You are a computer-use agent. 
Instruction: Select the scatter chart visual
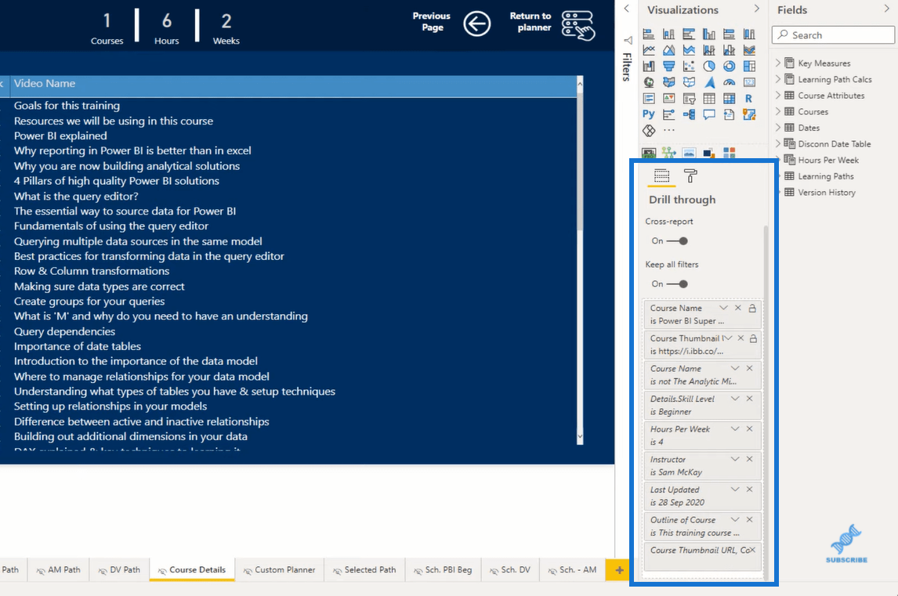coord(689,67)
